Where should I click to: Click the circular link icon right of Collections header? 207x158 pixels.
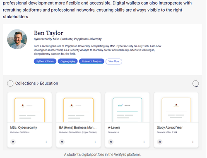pyautogui.click(x=195, y=84)
